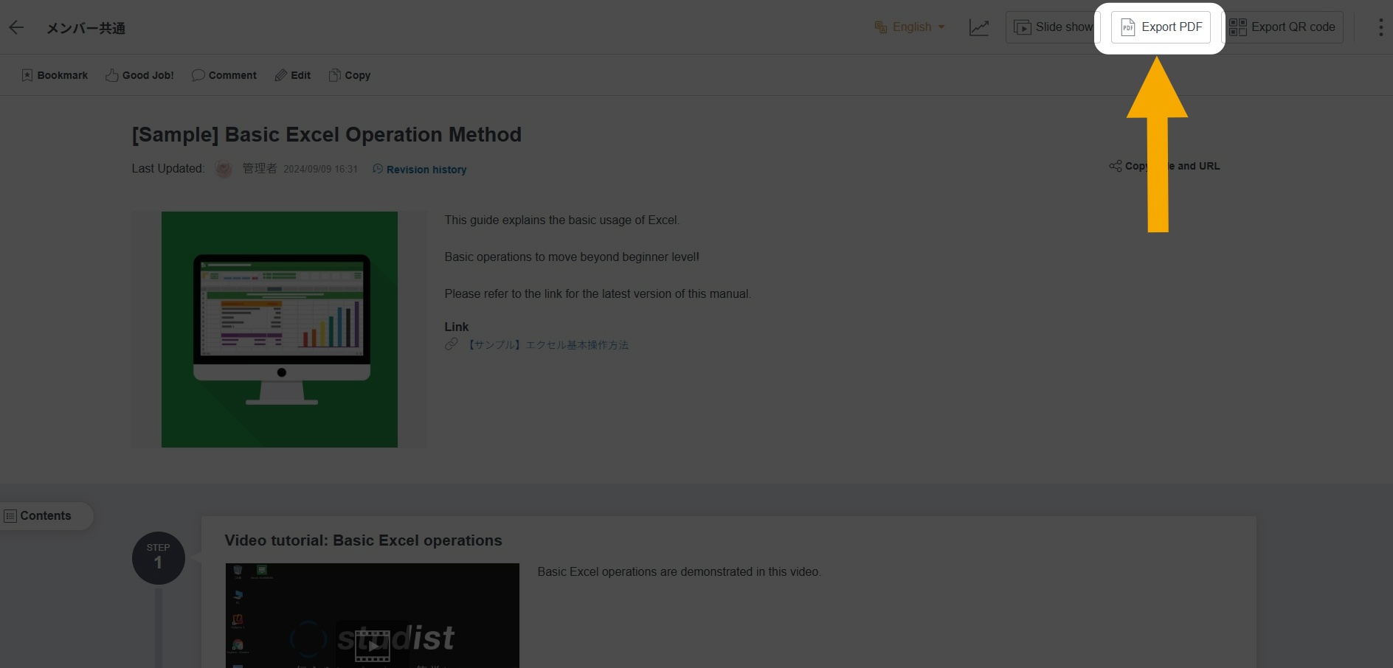This screenshot has width=1393, height=668.
Task: Click Export QR code button
Action: 1282,27
